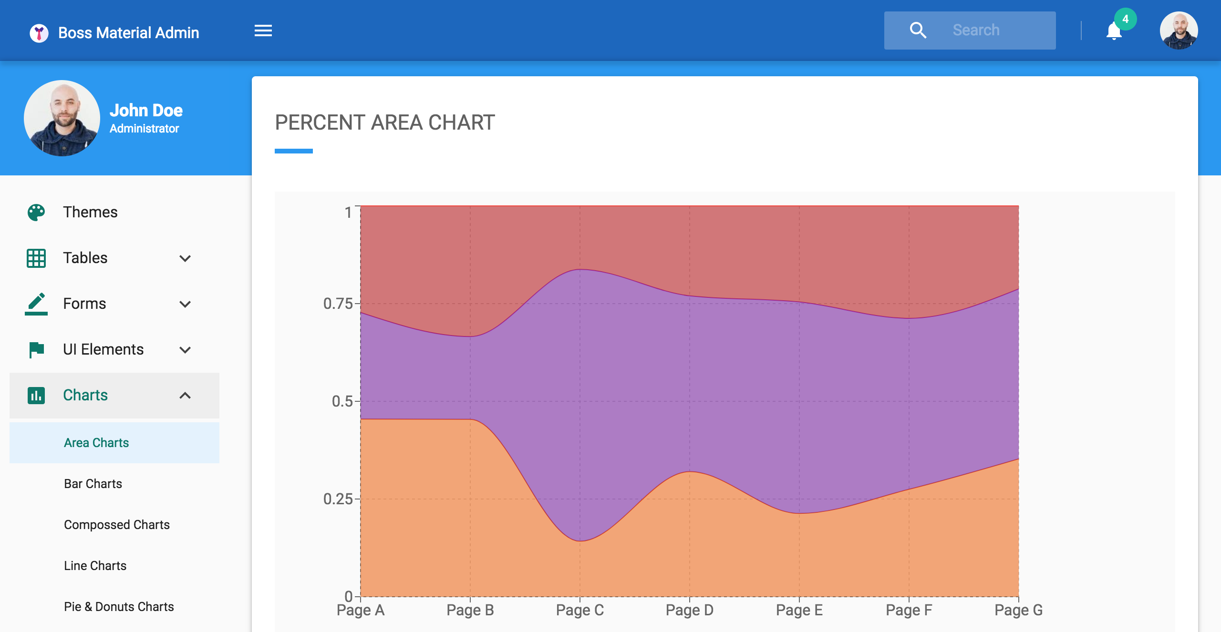Open the Bar Charts page
Image resolution: width=1221 pixels, height=632 pixels.
pyautogui.click(x=93, y=484)
